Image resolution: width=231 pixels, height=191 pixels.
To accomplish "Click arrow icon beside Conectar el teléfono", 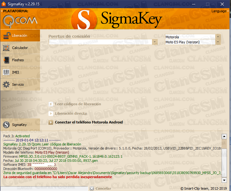I will (51, 122).
